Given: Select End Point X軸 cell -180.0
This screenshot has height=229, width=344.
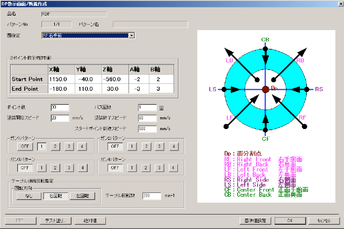Looking at the screenshot, I should pos(61,89).
